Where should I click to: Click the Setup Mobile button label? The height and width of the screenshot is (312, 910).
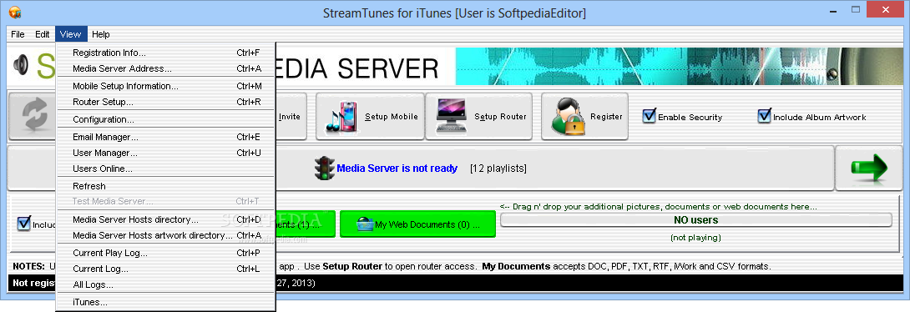(392, 117)
